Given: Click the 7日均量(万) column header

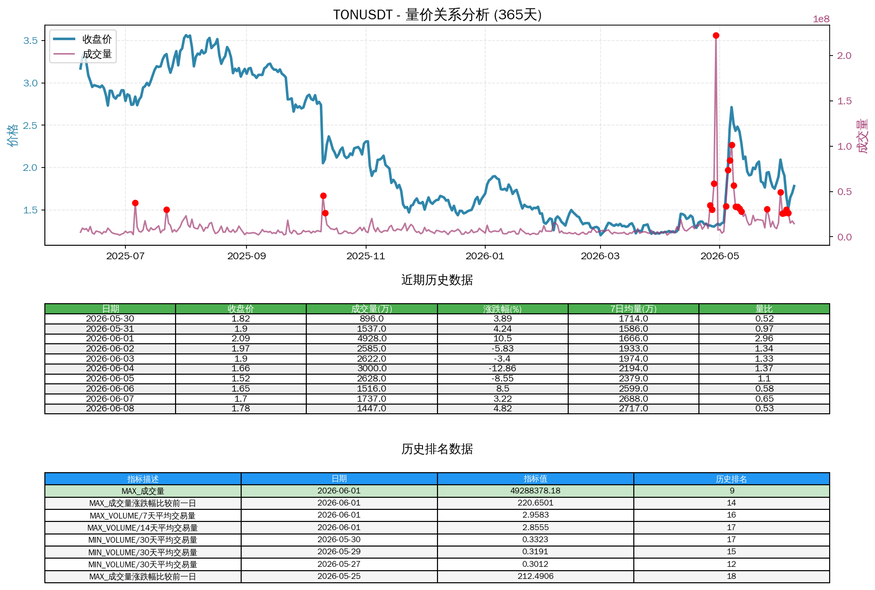Looking at the screenshot, I should 633,309.
